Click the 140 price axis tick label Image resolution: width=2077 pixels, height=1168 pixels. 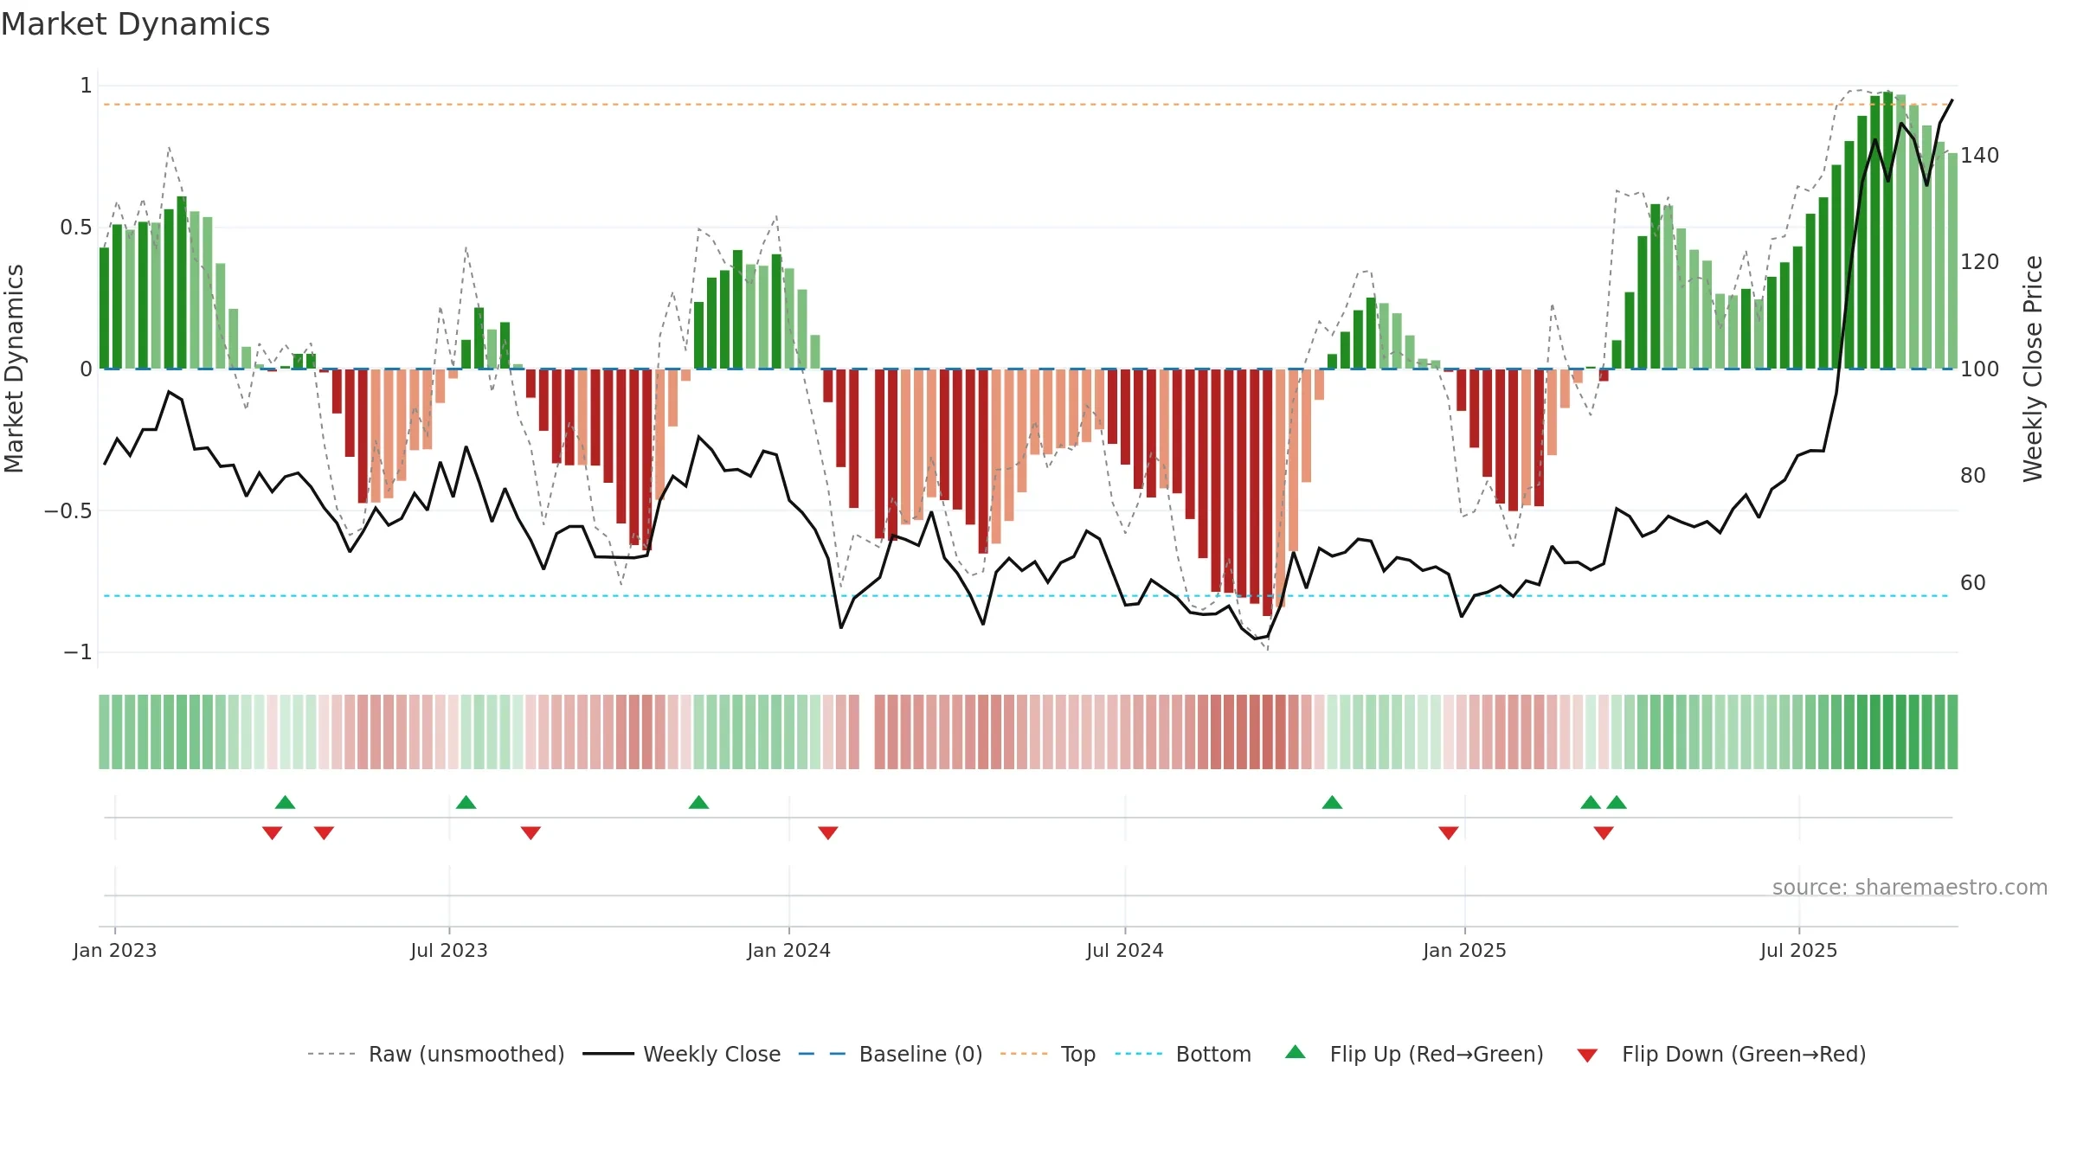click(1980, 156)
